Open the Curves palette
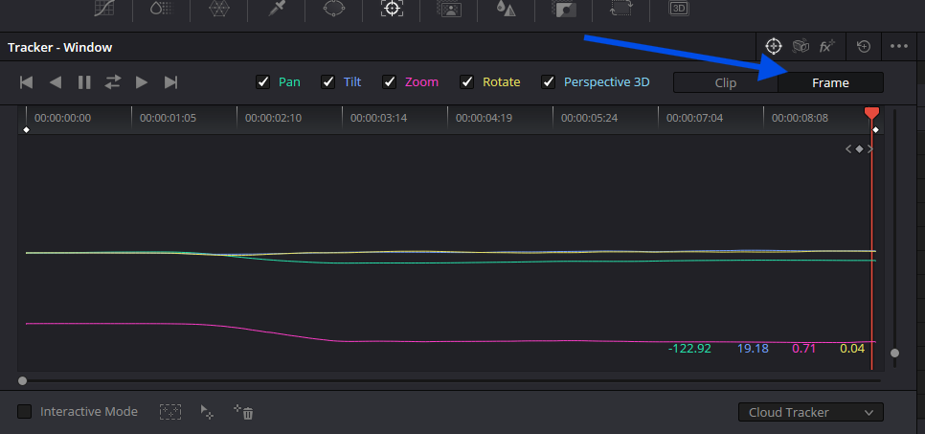Screen dimensions: 925x434 coord(103,9)
